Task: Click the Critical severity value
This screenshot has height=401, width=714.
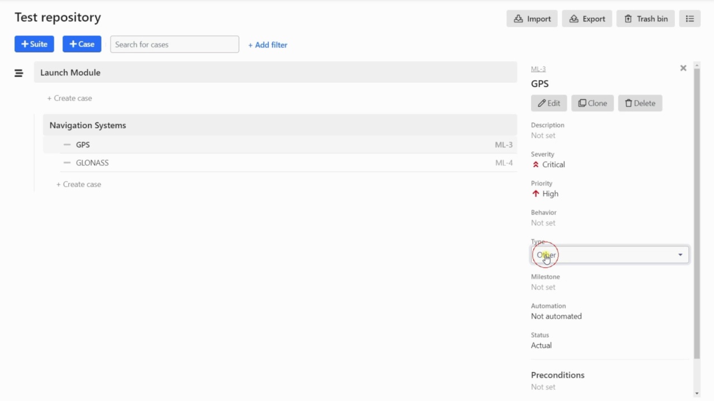Action: 553,165
